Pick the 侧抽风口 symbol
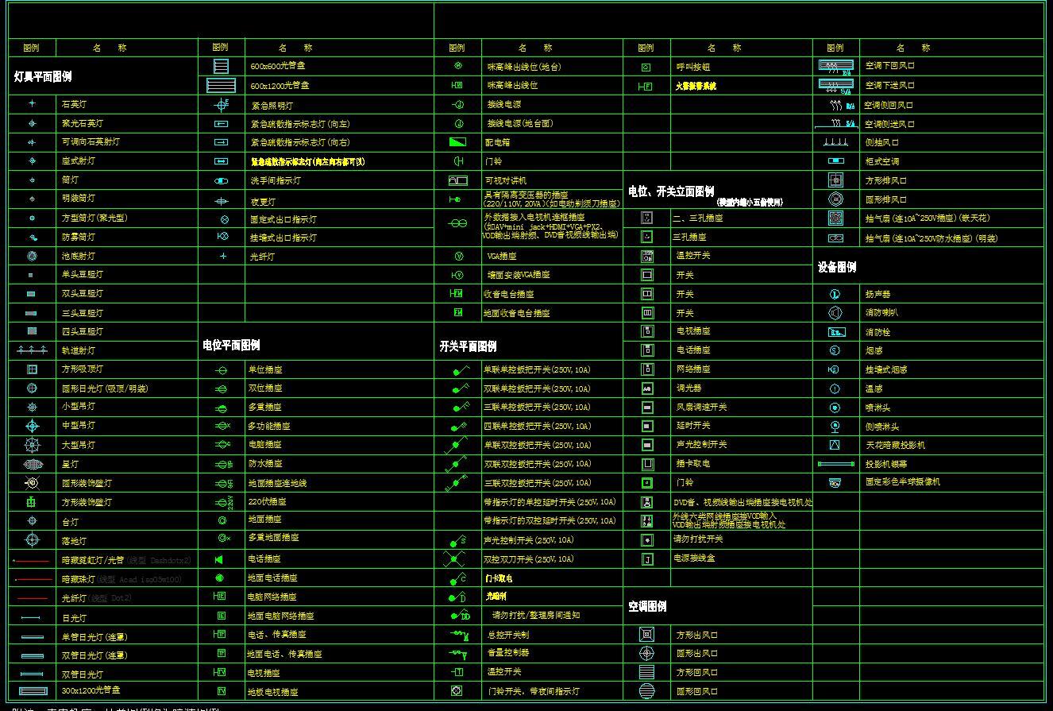The image size is (1053, 711). [x=836, y=142]
